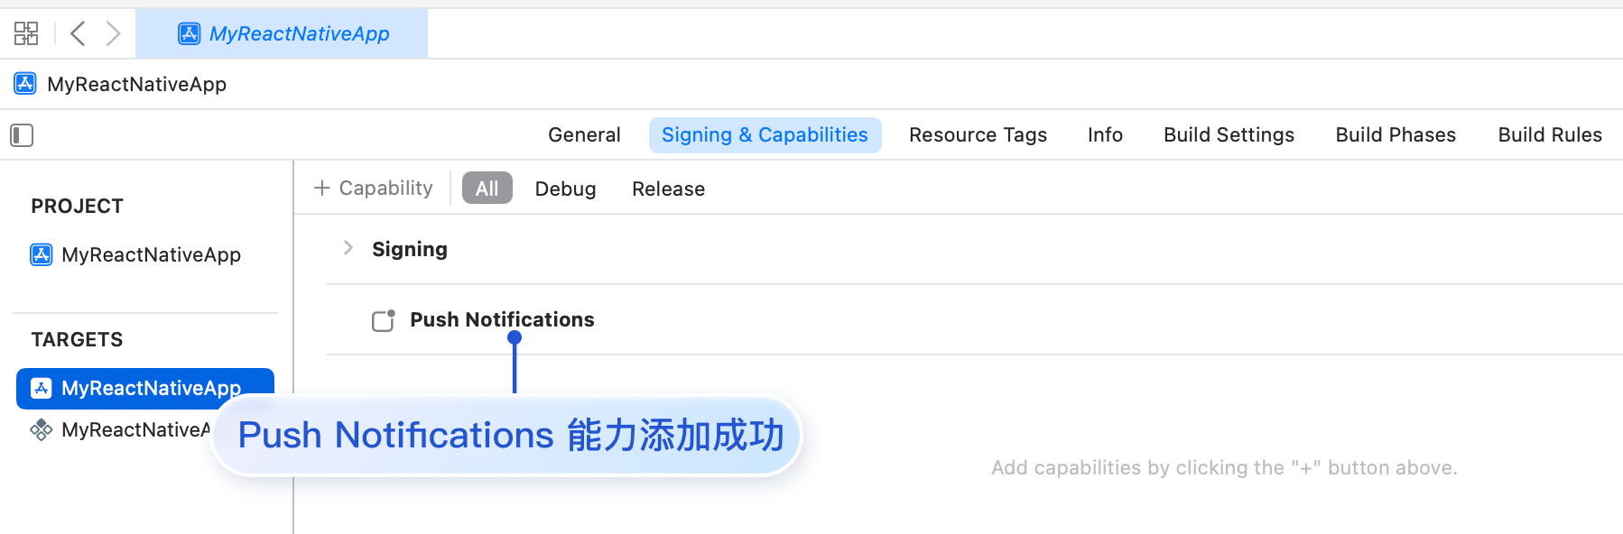Click MyReactNativeApp breadcrumb project icon
The width and height of the screenshot is (1623, 534).
click(25, 84)
